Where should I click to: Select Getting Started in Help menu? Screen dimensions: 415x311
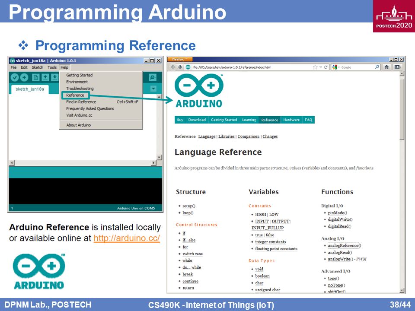click(101, 75)
